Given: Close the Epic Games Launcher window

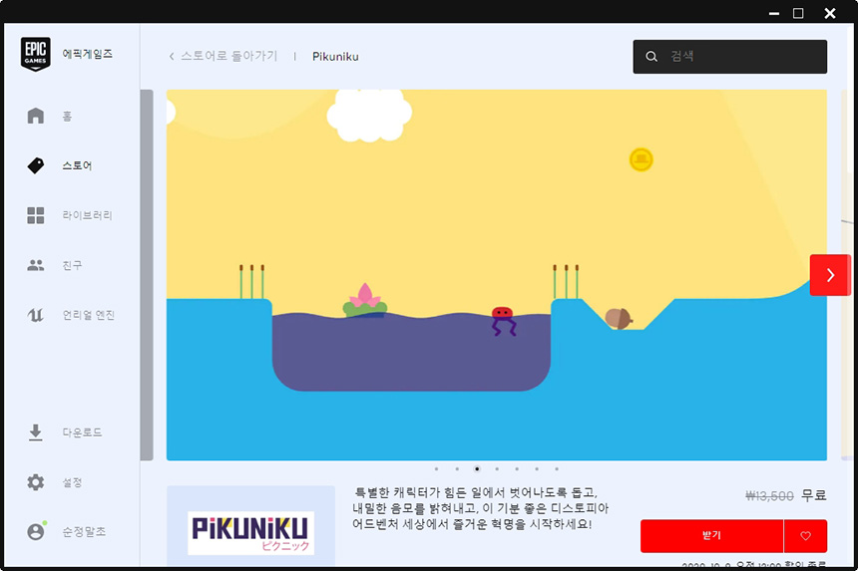Looking at the screenshot, I should click(x=829, y=13).
